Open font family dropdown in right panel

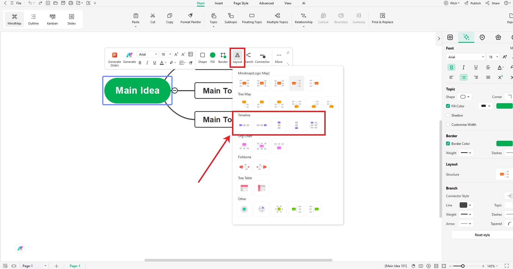click(x=466, y=57)
